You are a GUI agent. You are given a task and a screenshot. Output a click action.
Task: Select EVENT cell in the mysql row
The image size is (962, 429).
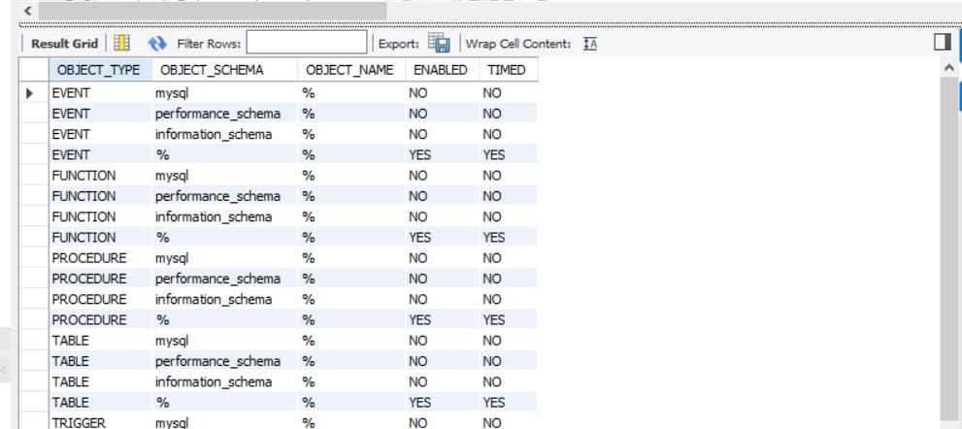[x=100, y=93]
